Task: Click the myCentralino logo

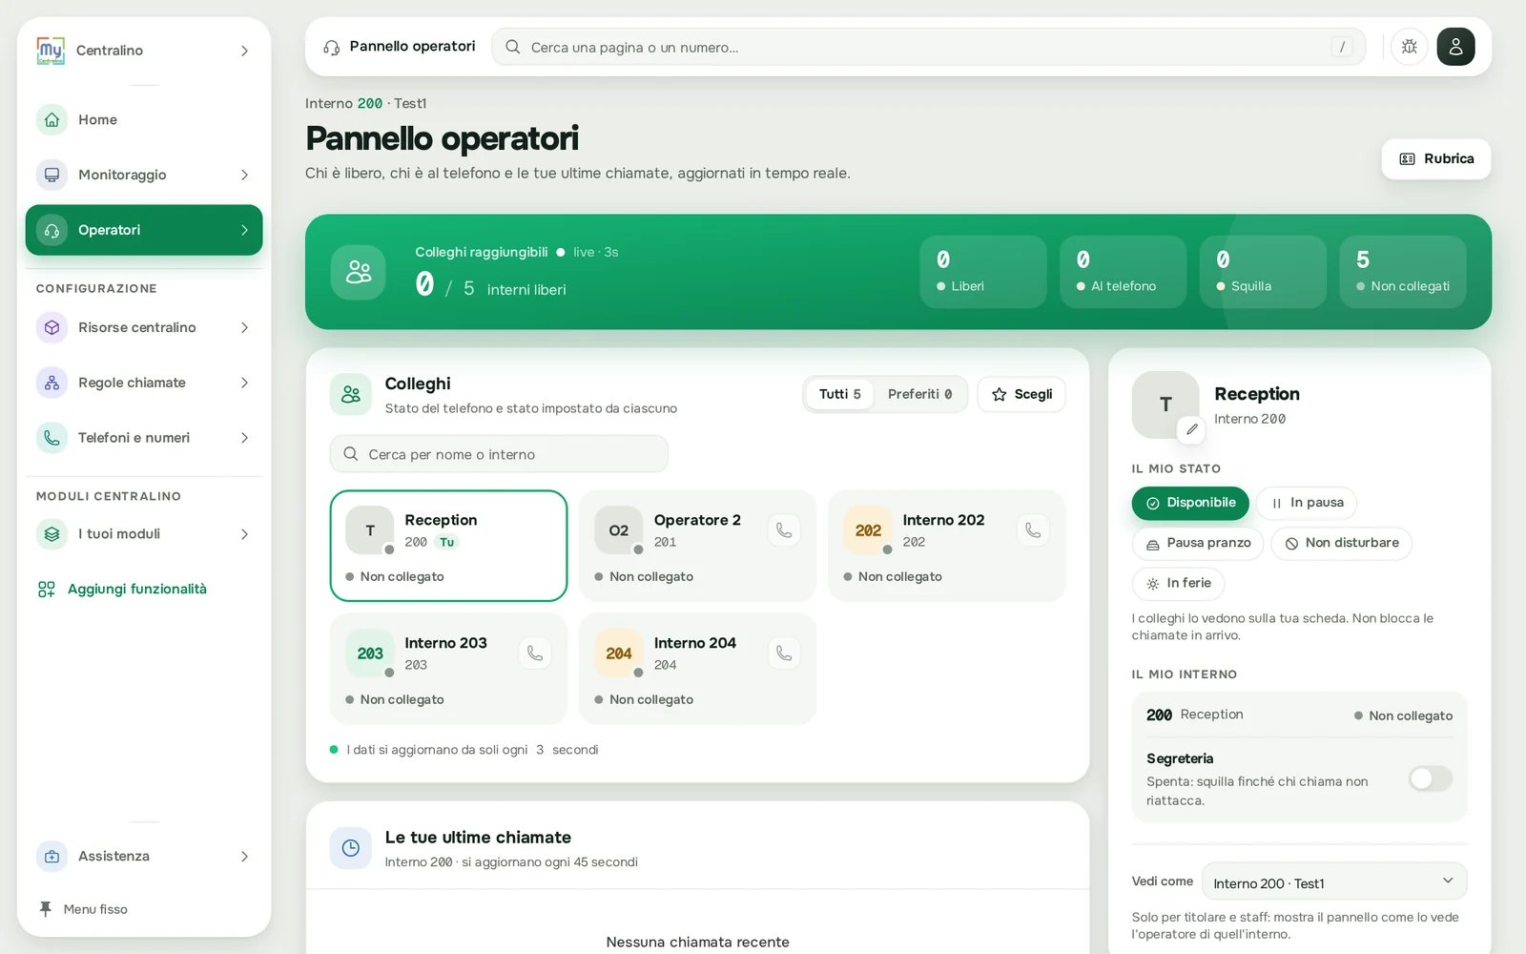Action: (51, 51)
